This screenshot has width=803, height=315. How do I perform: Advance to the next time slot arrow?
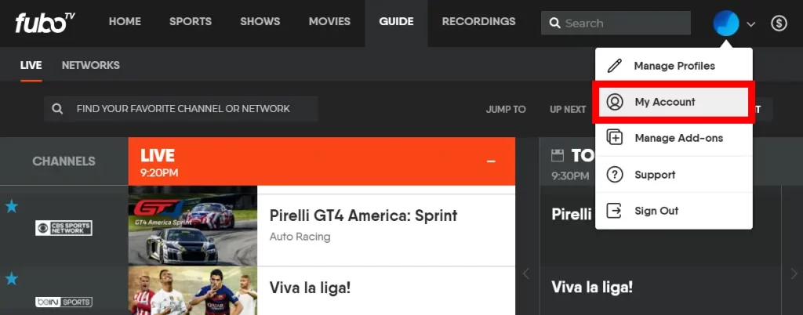click(794, 274)
